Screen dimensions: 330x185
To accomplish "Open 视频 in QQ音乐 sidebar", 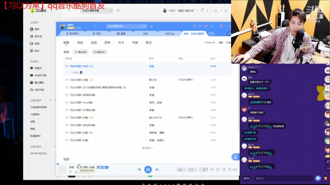I will (35, 44).
